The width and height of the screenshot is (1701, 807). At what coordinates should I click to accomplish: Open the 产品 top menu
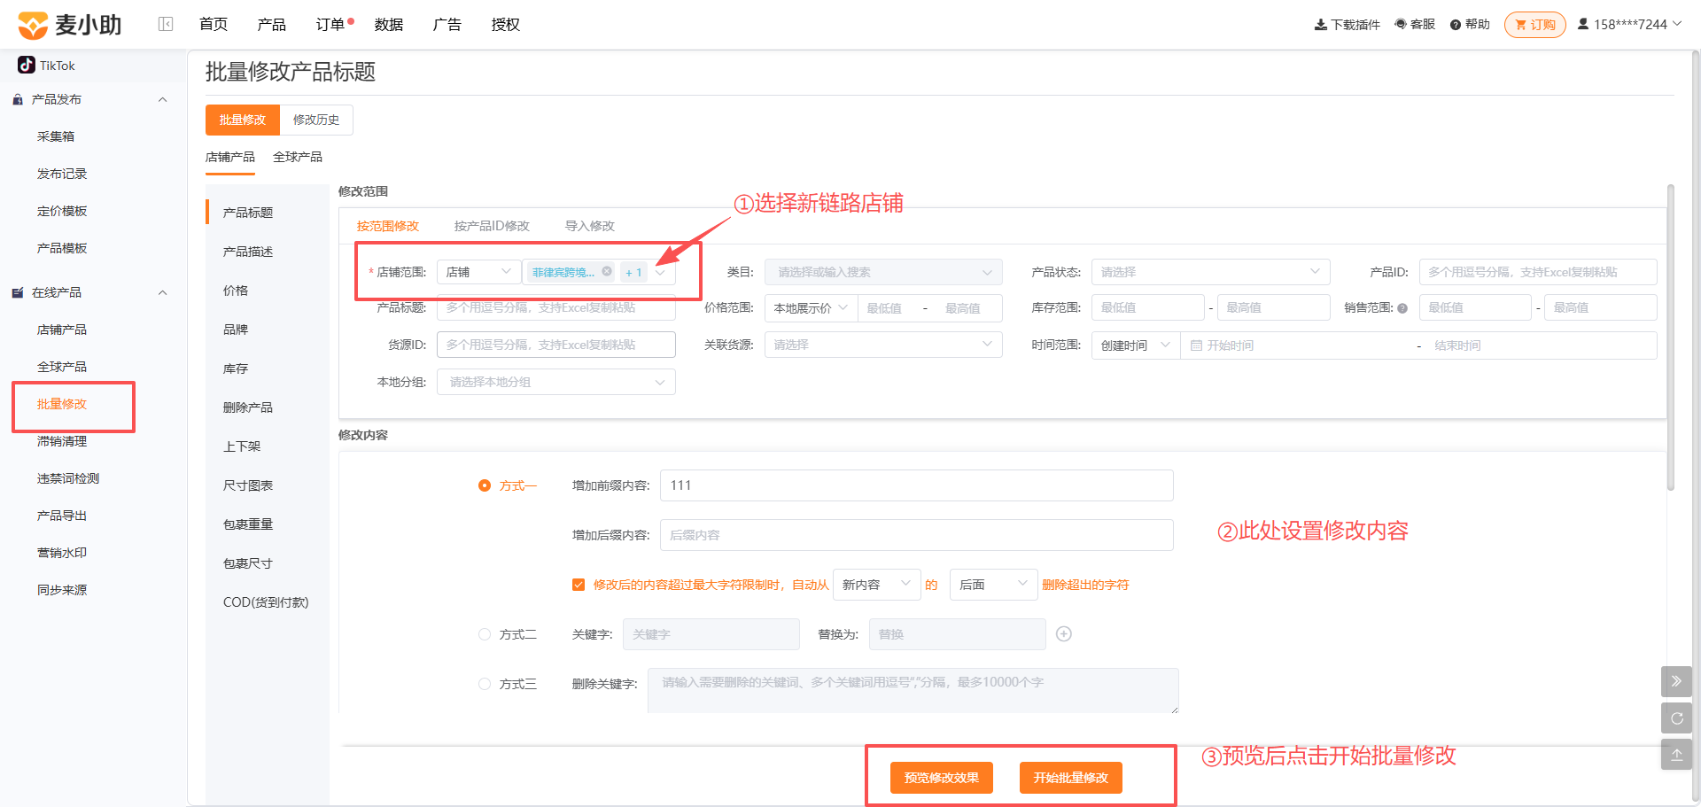coord(272,25)
